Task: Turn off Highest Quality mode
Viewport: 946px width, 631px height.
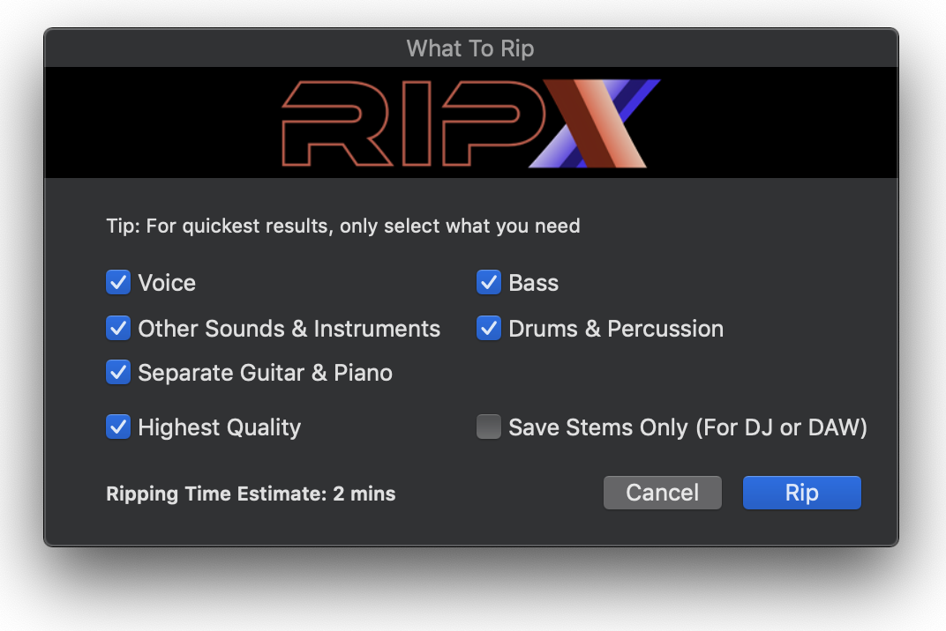Action: click(x=118, y=427)
